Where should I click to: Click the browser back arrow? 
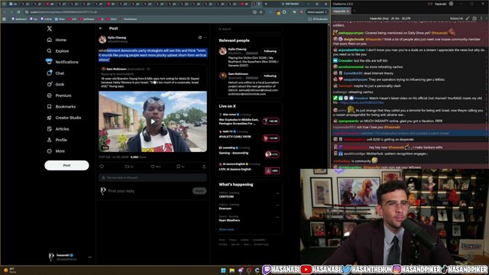click(x=5, y=12)
